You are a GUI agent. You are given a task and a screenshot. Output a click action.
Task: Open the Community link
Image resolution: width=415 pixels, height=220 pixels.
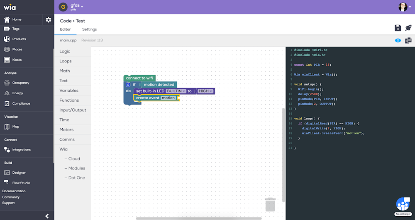(x=11, y=197)
